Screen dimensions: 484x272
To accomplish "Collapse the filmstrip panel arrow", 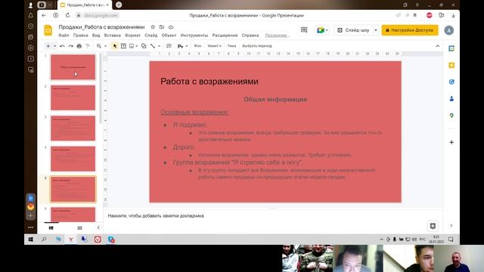I will [98, 228].
